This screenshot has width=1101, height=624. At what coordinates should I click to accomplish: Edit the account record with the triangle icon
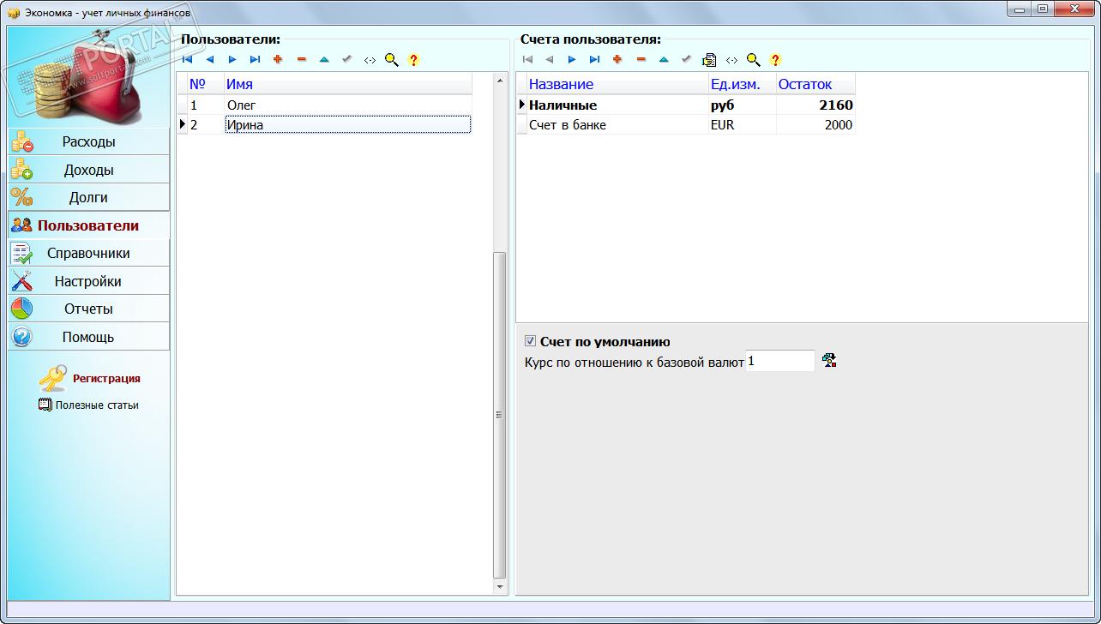tap(664, 60)
